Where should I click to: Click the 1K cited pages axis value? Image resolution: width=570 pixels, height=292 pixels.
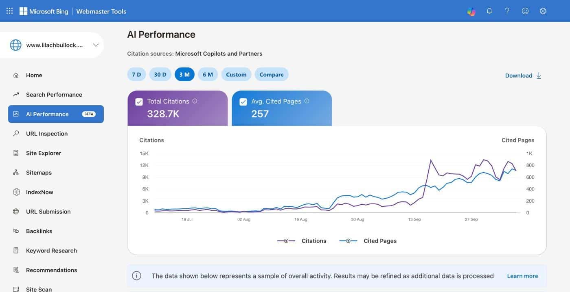point(529,154)
